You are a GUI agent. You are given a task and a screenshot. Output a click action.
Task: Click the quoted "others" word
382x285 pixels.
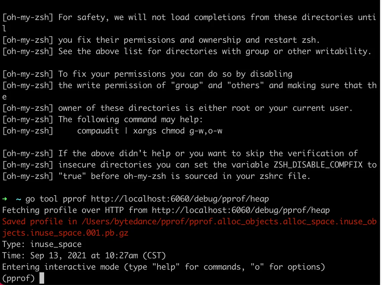tap(245, 85)
